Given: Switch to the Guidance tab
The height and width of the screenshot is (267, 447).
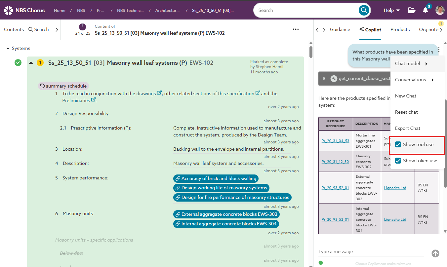Looking at the screenshot, I should 340,29.
